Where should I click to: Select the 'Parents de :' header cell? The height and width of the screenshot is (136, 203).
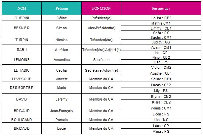(x=161, y=8)
